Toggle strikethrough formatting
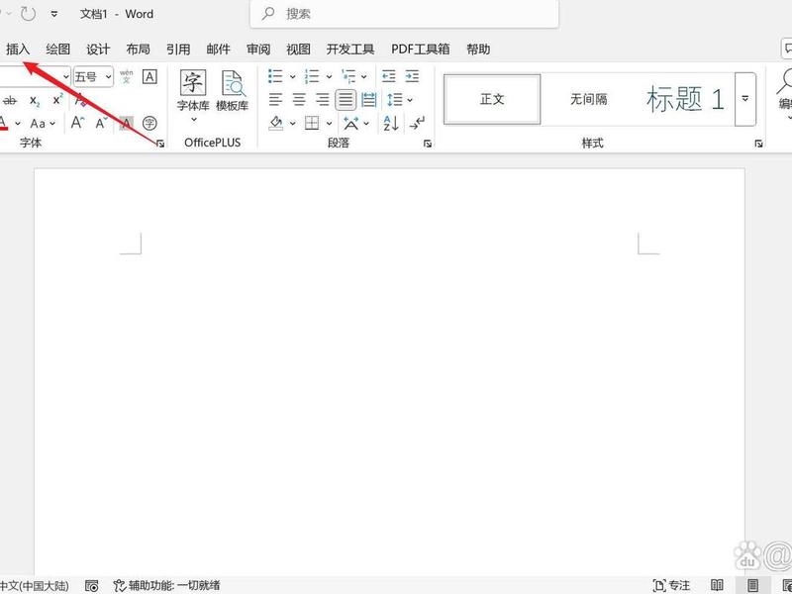This screenshot has height=594, width=792. [x=10, y=101]
